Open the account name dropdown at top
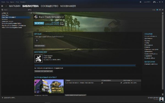Viewport: 165px width, 103px height. 147,2
